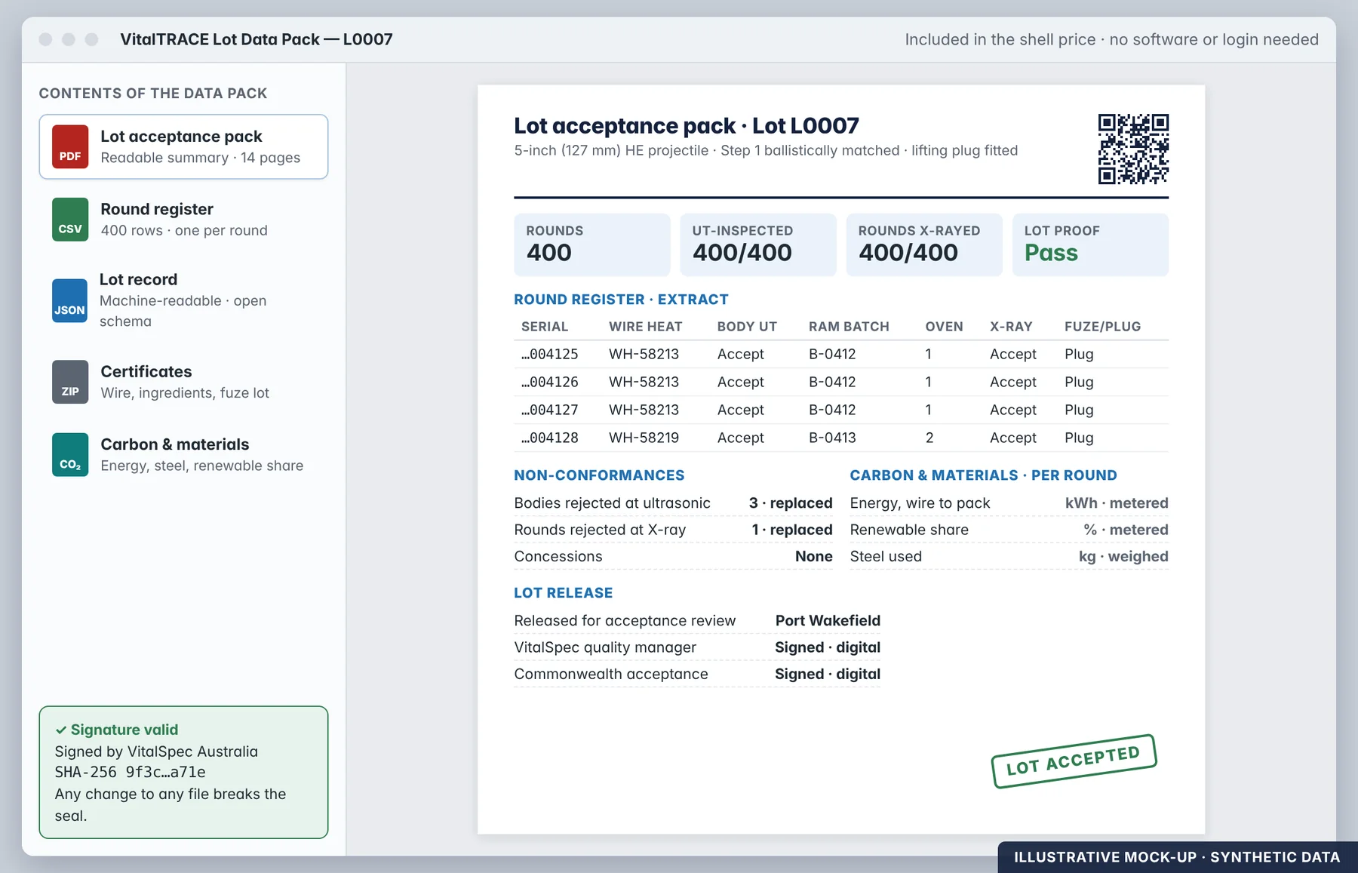This screenshot has height=873, width=1358.
Task: Click the ROUNDS 400 summary card
Action: click(x=592, y=244)
